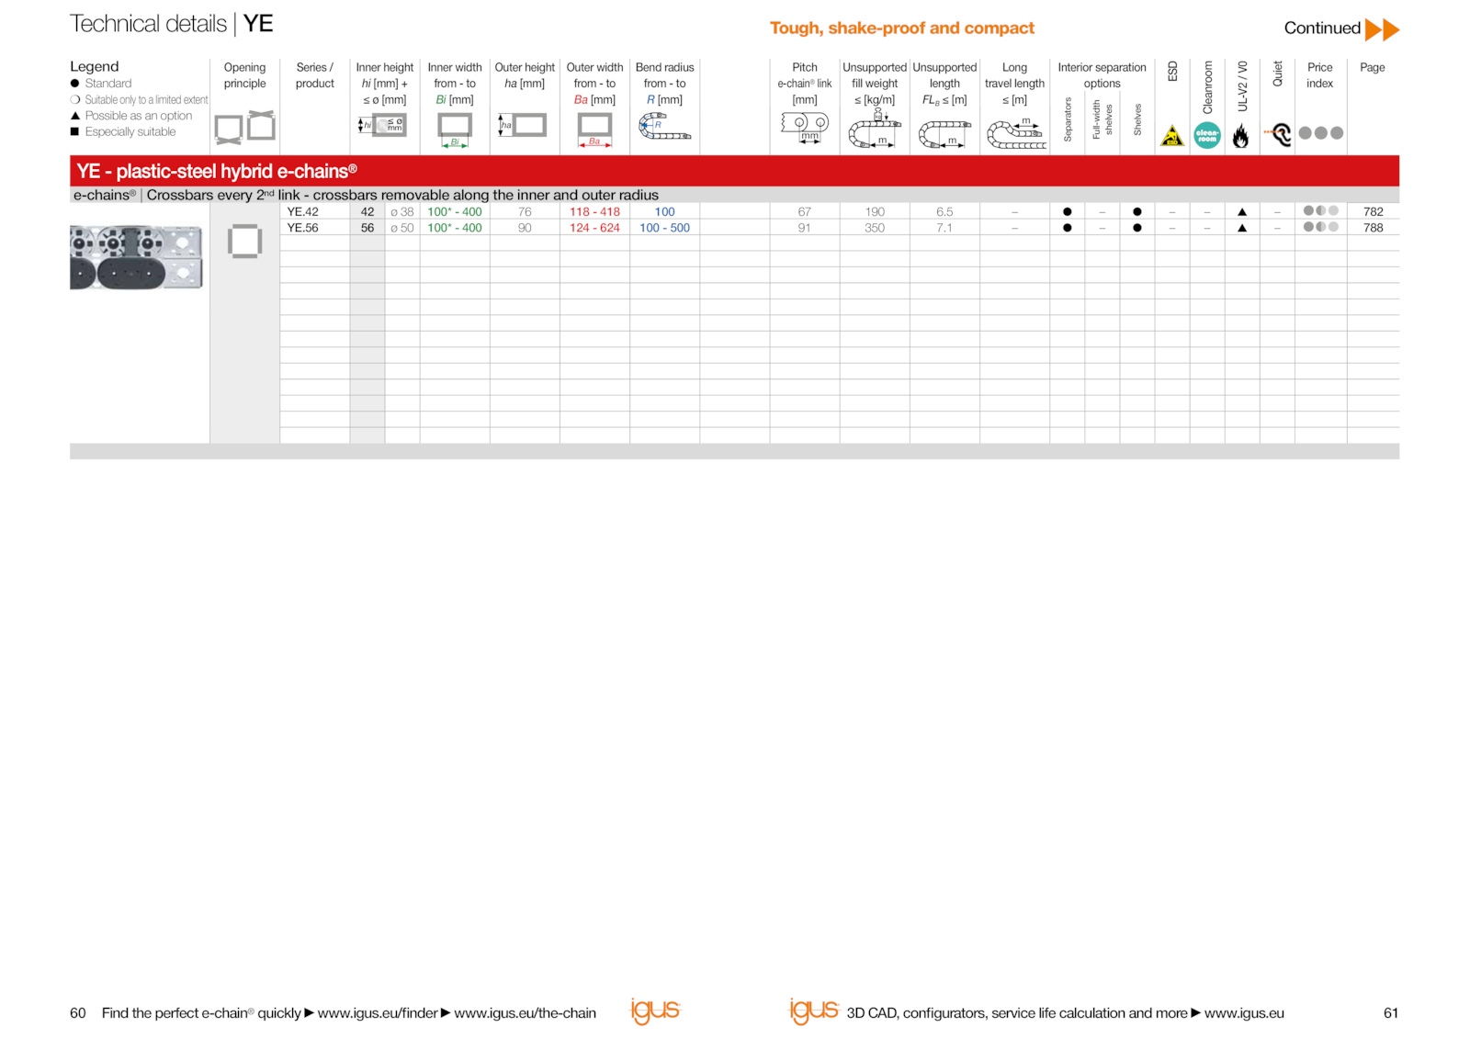Click the igus logo before 3D CAD text
The height and width of the screenshot is (1039, 1470).
point(814,1011)
